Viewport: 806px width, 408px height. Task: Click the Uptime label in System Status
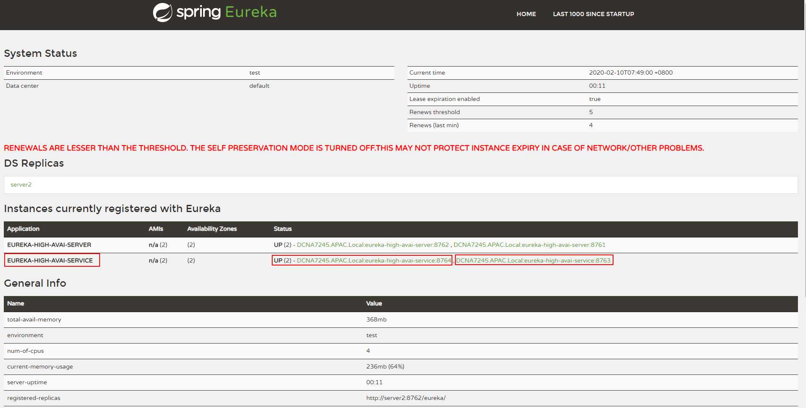point(420,86)
